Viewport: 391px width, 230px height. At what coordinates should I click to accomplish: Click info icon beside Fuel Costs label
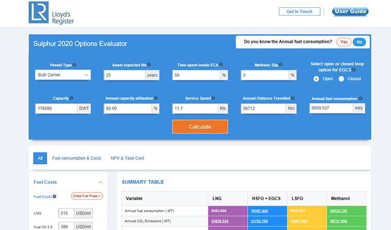click(55, 197)
